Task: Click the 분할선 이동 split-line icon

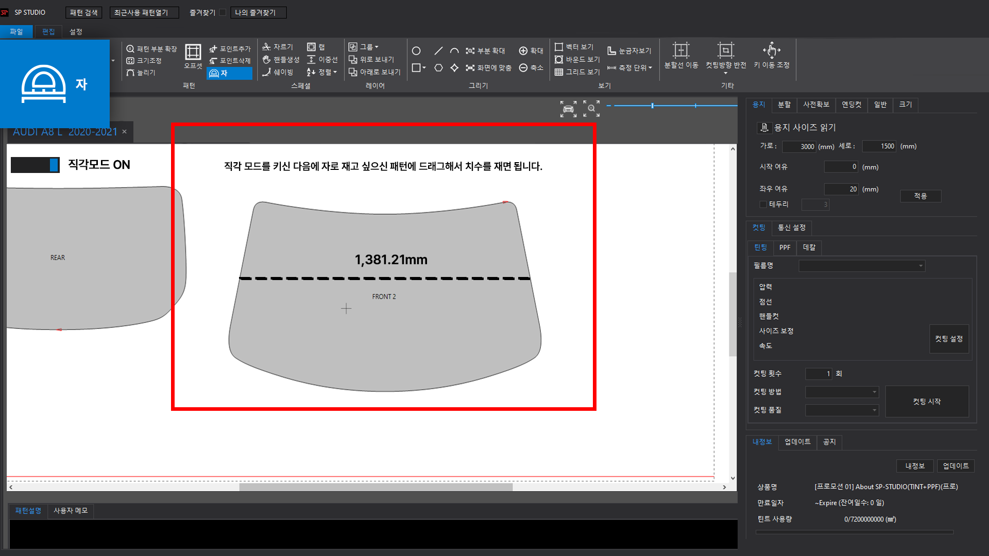Action: click(681, 50)
